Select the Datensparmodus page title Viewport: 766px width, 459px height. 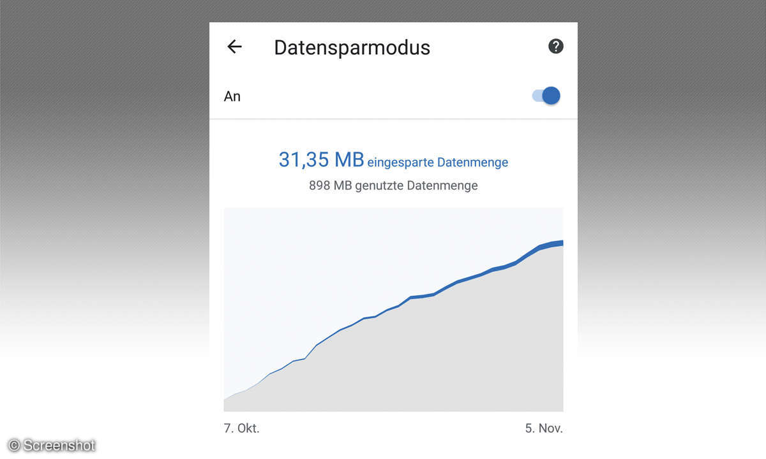352,48
